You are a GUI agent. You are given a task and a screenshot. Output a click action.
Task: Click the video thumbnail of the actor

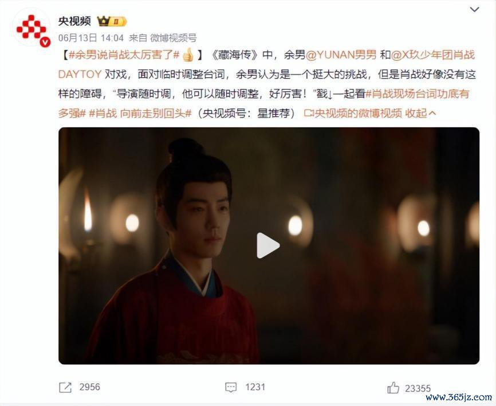[x=269, y=246]
